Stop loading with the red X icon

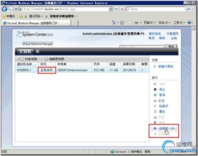point(122,9)
